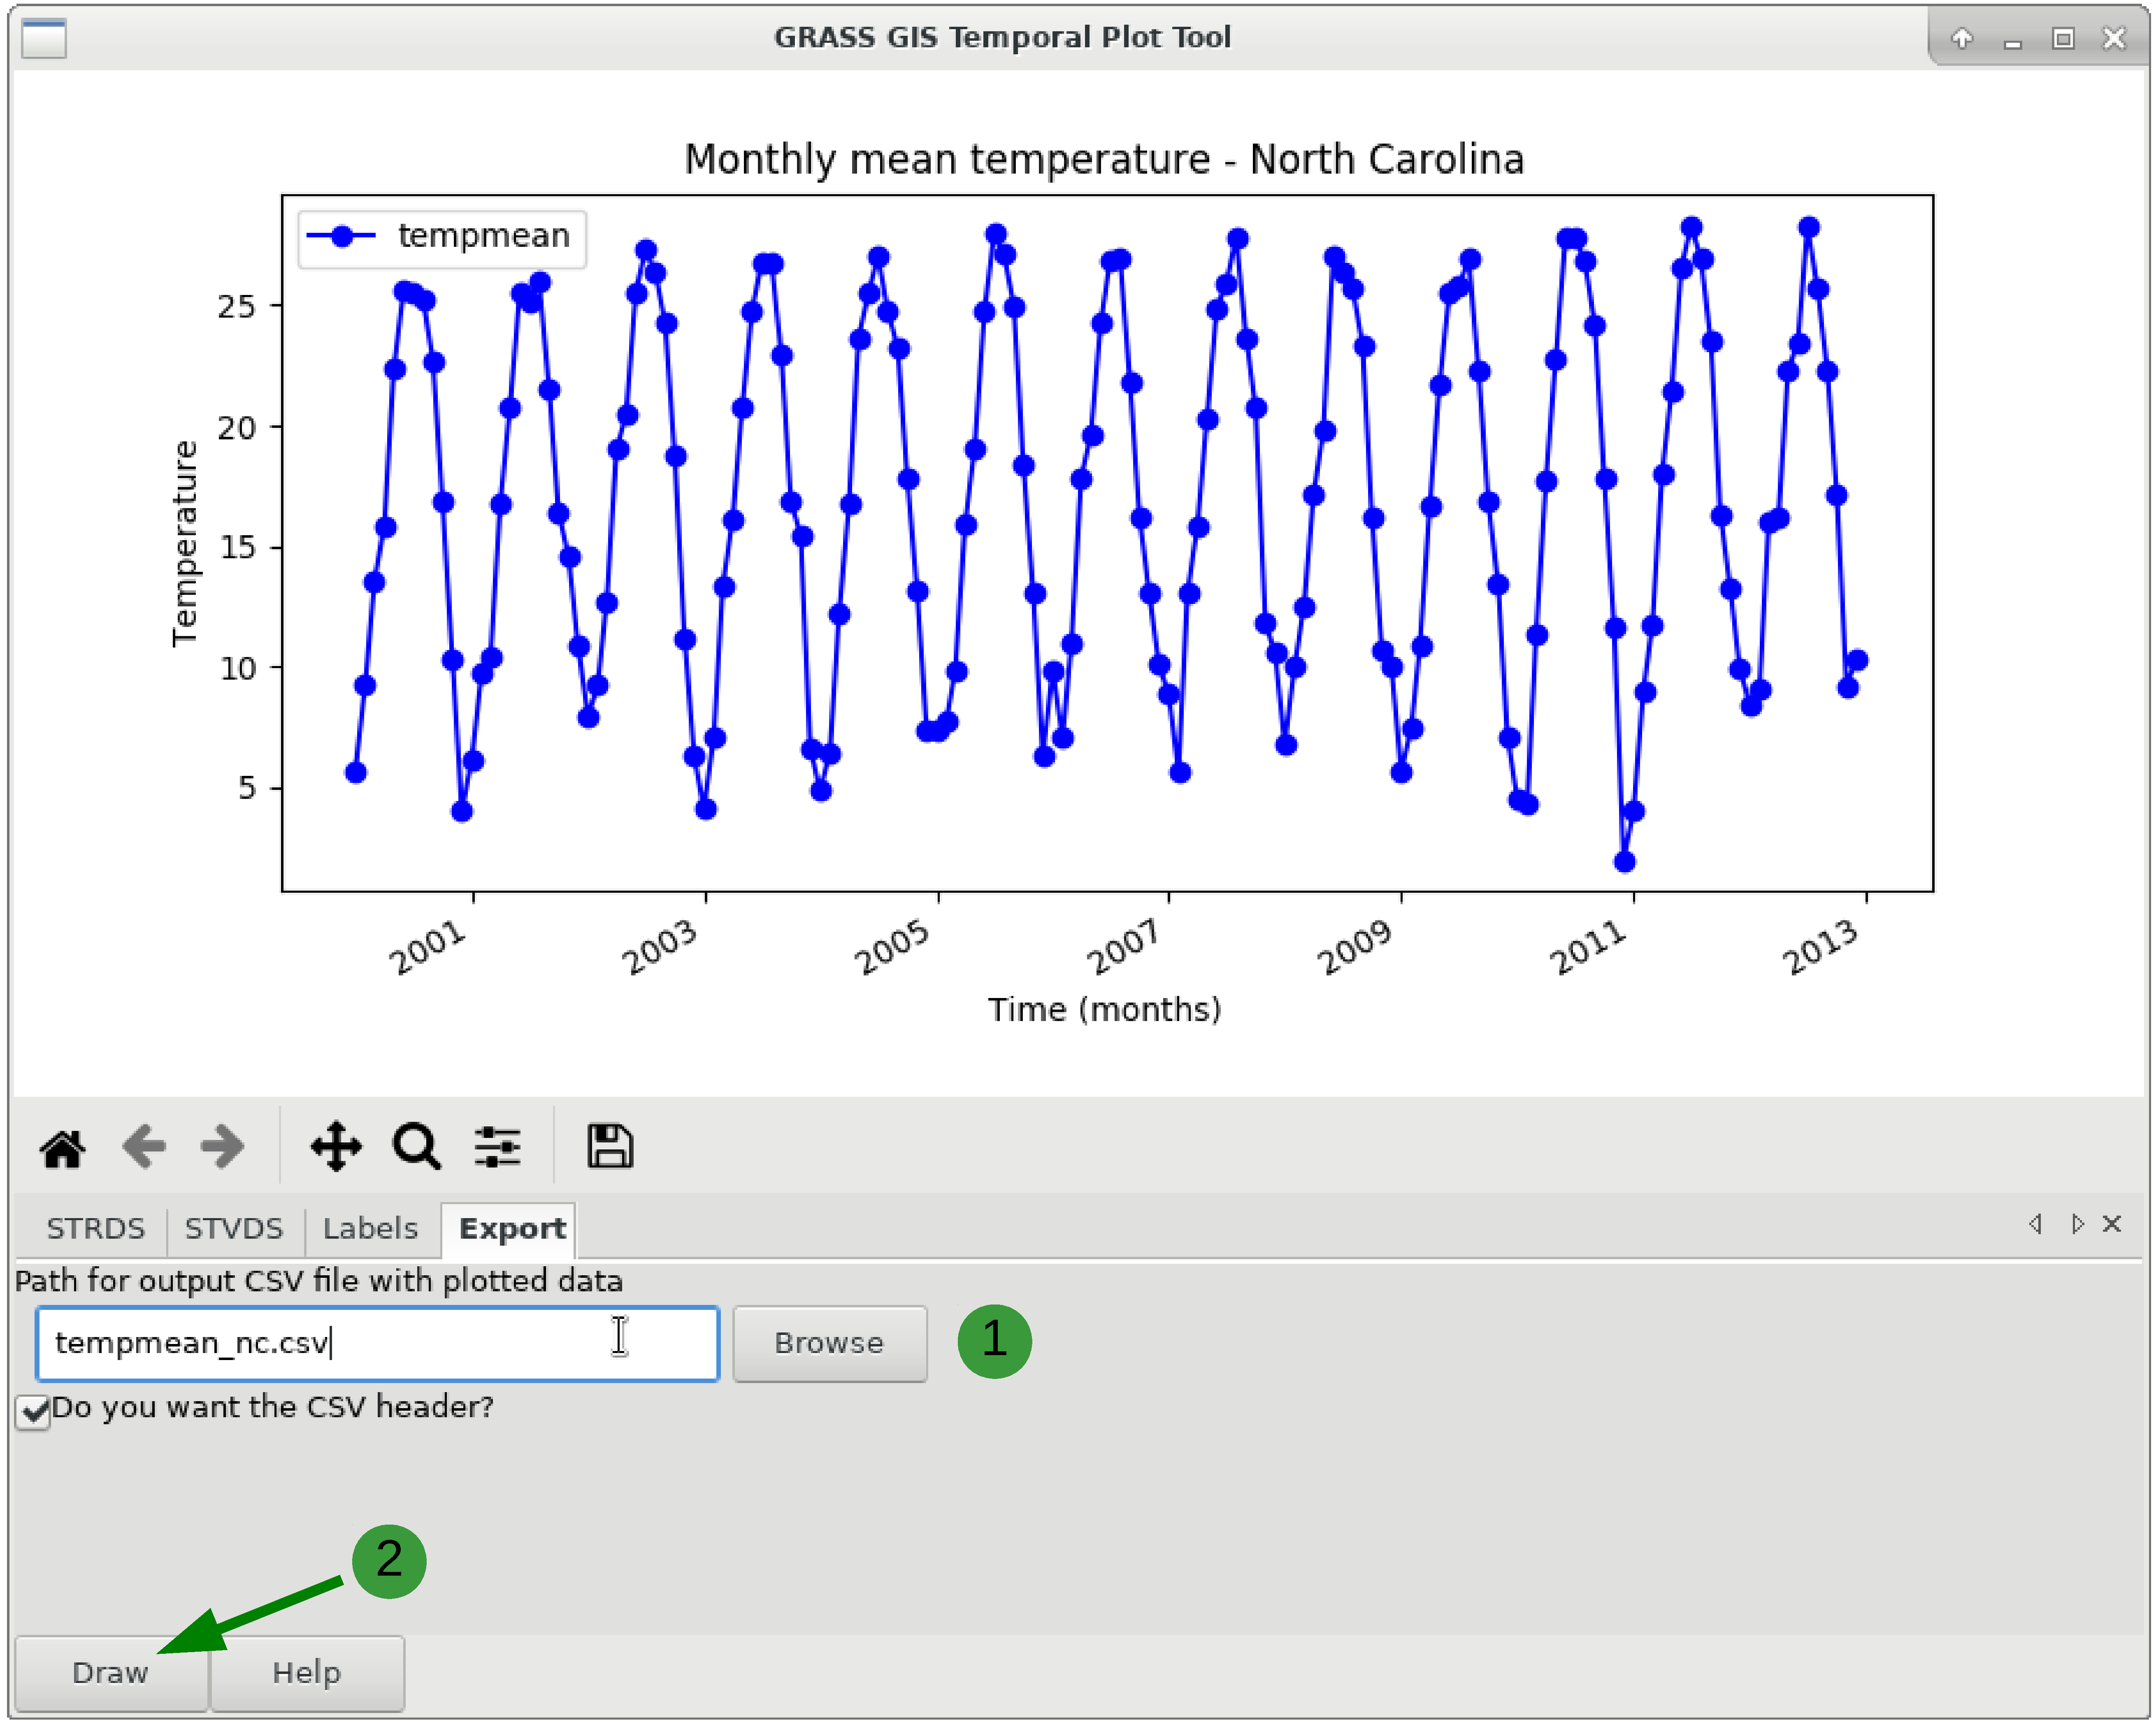The height and width of the screenshot is (1727, 2156).
Task: Click the window menu icon in title bar
Action: tap(44, 38)
